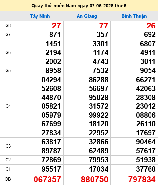The height and width of the screenshot is (185, 158).
Task: Click the ĐB row label
Action: pos(8,179)
